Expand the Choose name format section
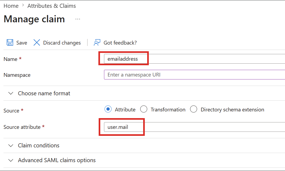The height and width of the screenshot is (171, 285). 44,93
